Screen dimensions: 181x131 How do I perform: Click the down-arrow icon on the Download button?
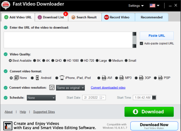pyautogui.click(x=135, y=112)
